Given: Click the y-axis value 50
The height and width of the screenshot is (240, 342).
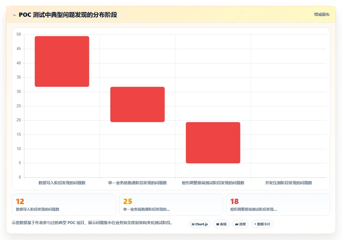Looking at the screenshot, I should click(19, 34).
